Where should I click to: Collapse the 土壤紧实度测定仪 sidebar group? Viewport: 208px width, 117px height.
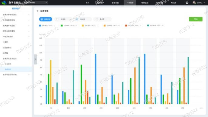[16, 59]
